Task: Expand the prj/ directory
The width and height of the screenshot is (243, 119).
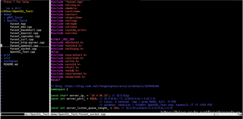Action: point(1,55)
